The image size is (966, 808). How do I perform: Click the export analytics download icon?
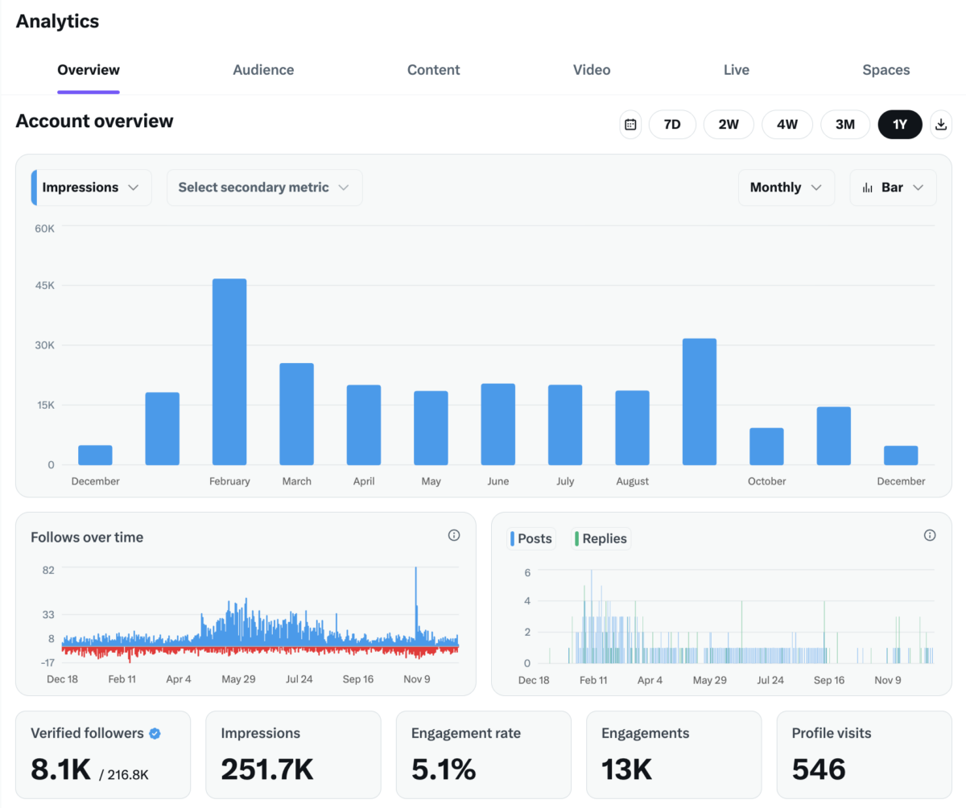tap(940, 125)
